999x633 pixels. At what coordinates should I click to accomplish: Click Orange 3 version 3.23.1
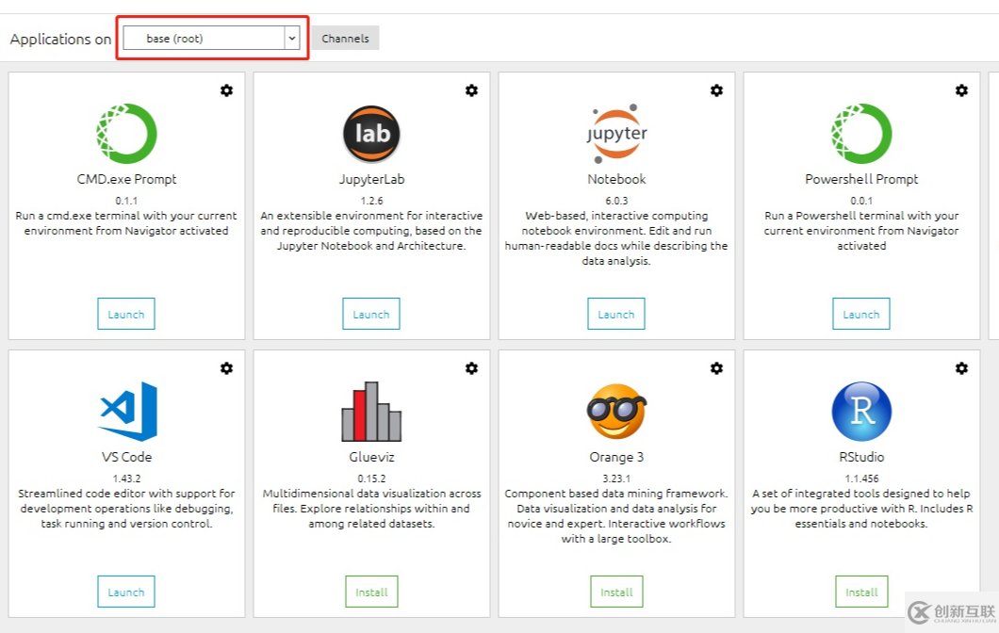click(x=616, y=479)
